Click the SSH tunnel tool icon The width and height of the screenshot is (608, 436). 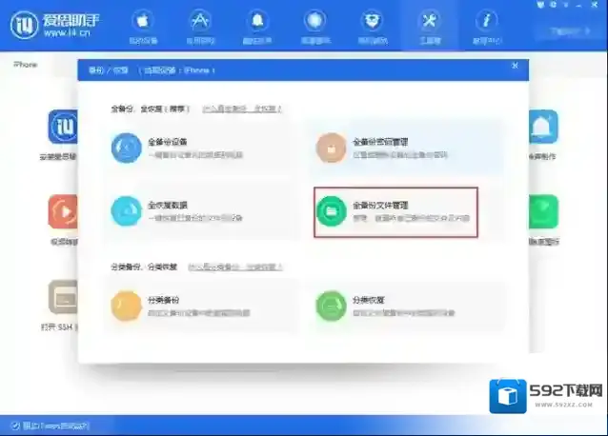63,297
